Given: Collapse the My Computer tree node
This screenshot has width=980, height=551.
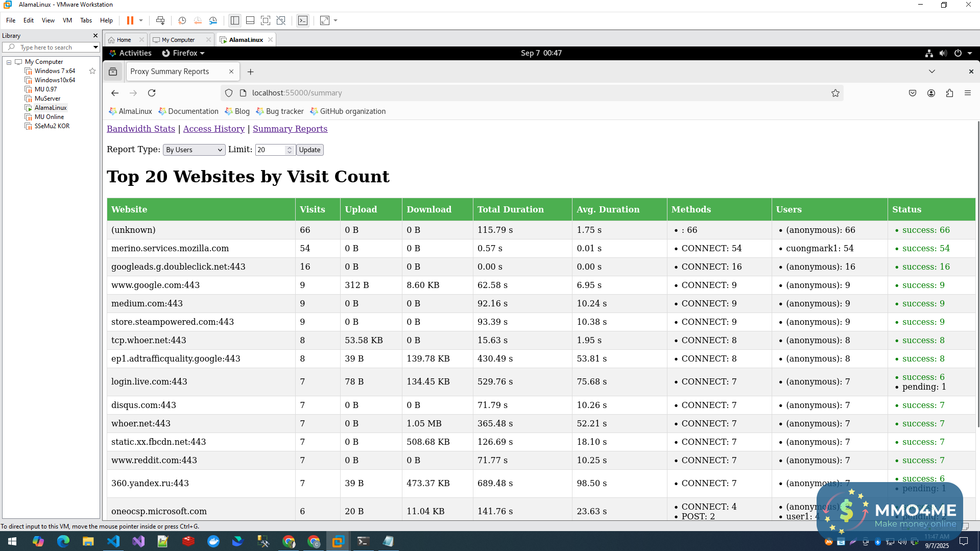Looking at the screenshot, I should [9, 62].
